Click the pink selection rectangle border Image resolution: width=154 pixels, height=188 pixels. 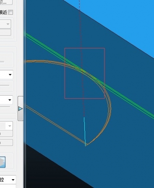tap(85, 48)
